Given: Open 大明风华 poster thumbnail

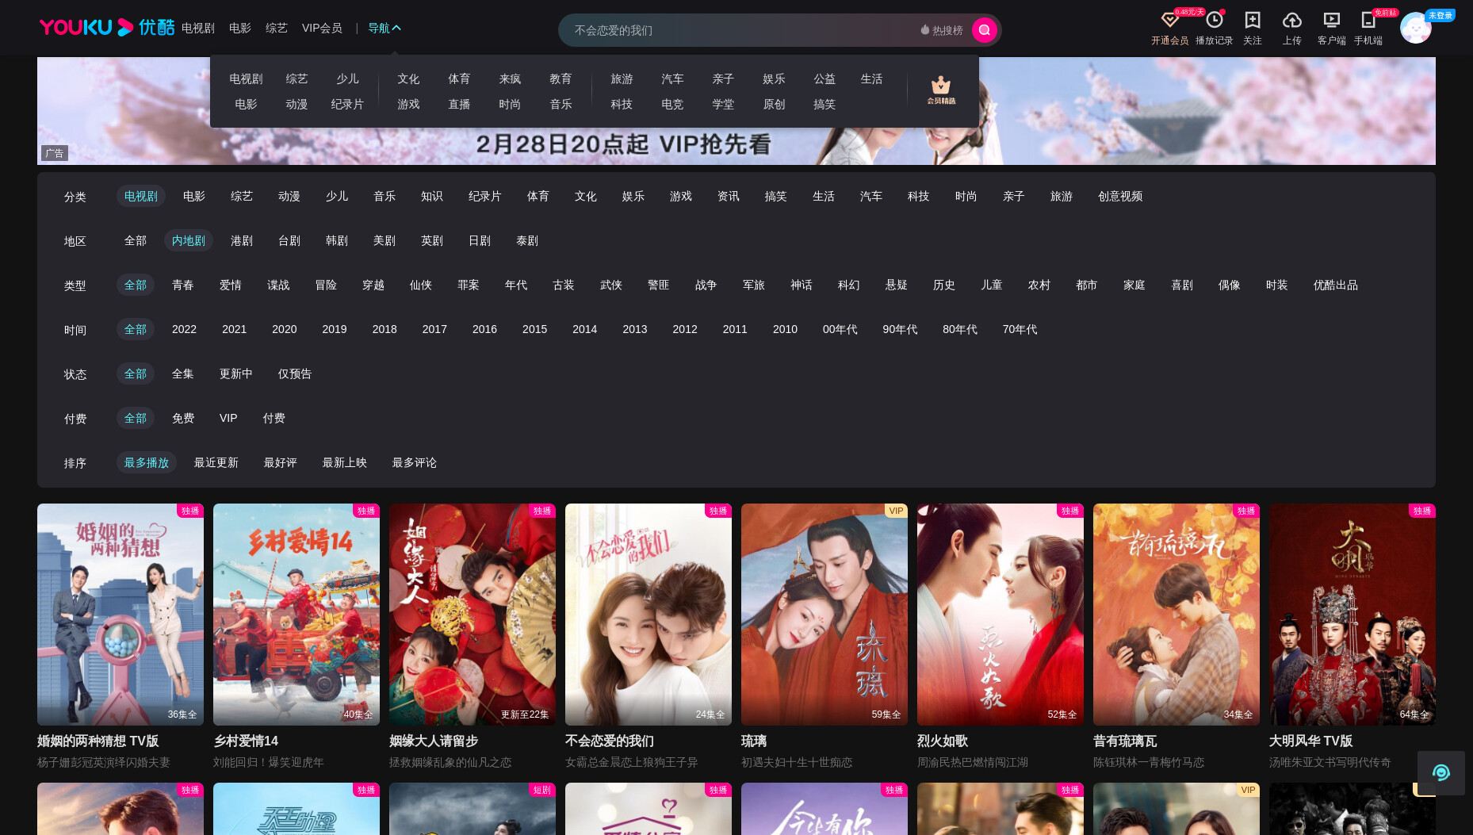Looking at the screenshot, I should point(1352,615).
